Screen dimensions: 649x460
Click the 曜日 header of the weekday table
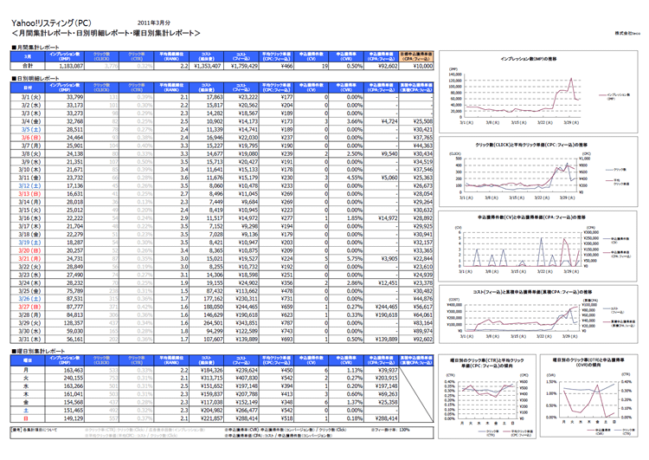tap(28, 360)
